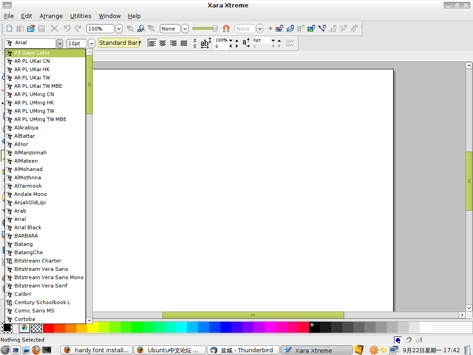The image size is (473, 355).
Task: Pick the yellow colour swatch
Action: 92,328
